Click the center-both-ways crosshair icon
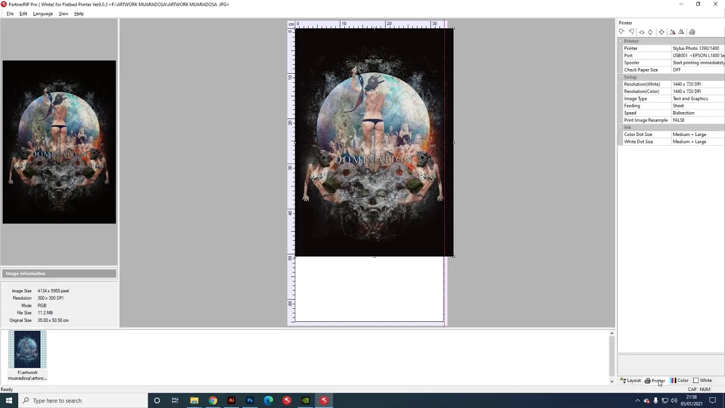The width and height of the screenshot is (725, 408). pos(662,32)
